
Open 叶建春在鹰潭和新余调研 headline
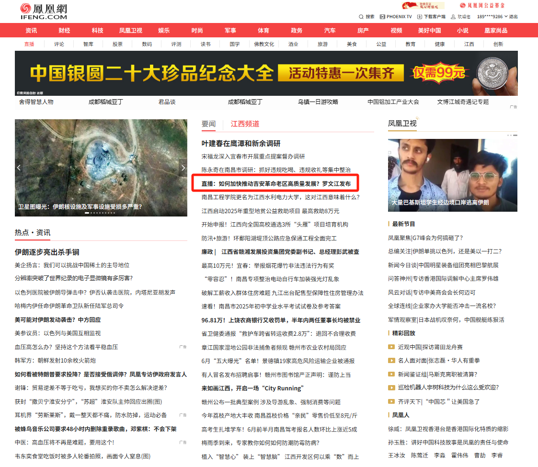[x=241, y=143]
